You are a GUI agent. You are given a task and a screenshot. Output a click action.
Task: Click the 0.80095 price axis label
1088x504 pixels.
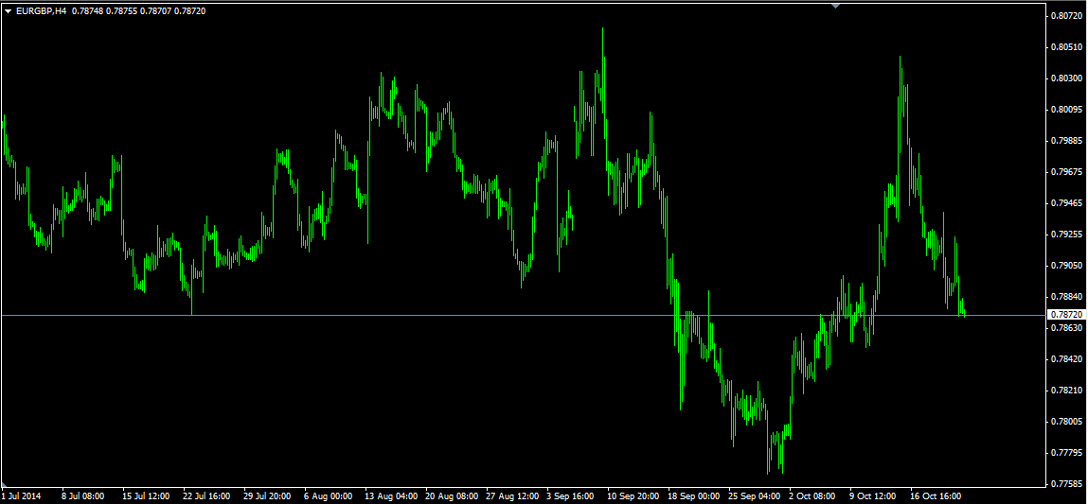tap(1066, 110)
